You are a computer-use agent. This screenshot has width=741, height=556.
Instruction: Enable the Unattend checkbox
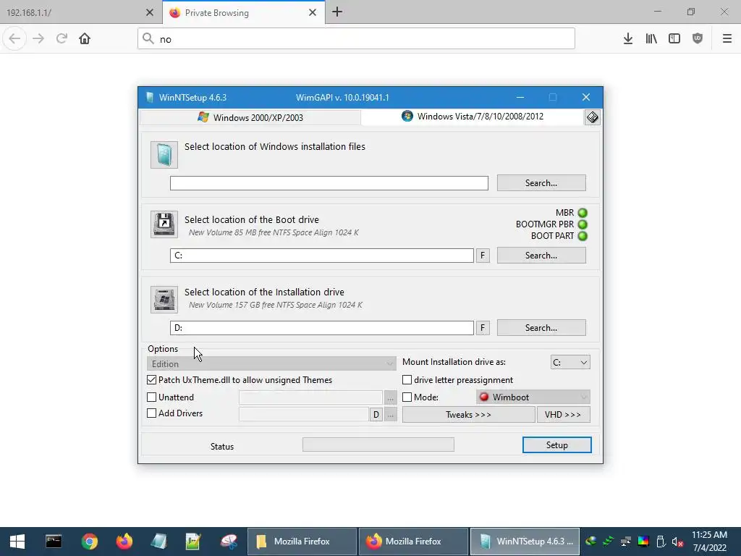(152, 397)
